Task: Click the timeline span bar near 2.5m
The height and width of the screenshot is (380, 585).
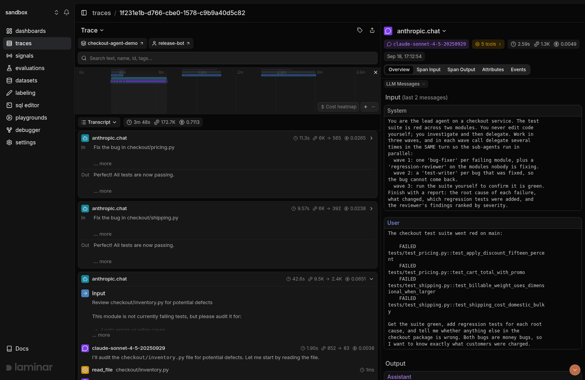Action: point(289,75)
